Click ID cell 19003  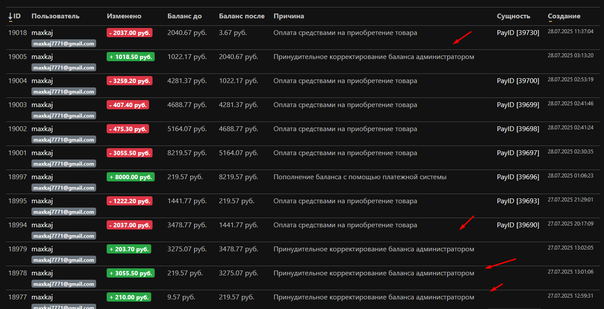(17, 105)
